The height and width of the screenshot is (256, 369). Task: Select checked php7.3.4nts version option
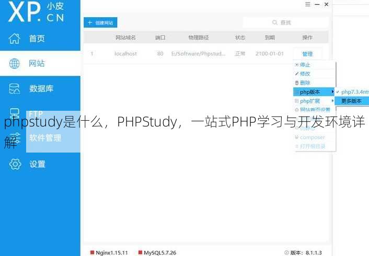(x=352, y=92)
